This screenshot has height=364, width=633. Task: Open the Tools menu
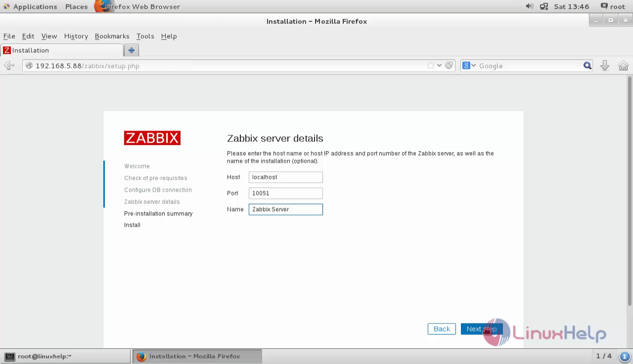click(145, 36)
